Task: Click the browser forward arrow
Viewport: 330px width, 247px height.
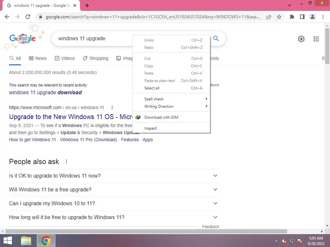Action: point(17,17)
